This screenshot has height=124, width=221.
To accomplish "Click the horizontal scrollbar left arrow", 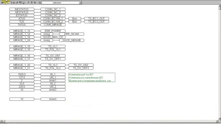I will [x=1, y=121].
